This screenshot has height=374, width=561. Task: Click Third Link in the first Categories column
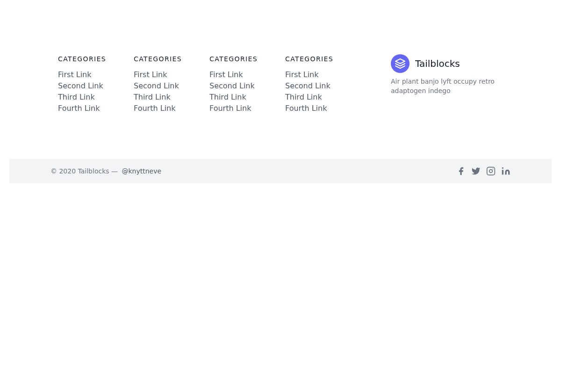click(76, 97)
